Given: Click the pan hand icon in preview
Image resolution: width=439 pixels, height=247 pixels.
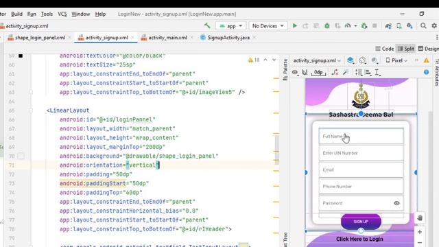Looking at the screenshot, I should coord(420,218).
